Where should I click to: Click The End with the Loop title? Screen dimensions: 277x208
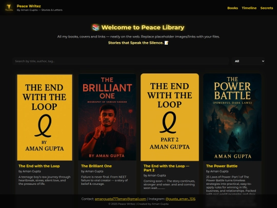39,166
